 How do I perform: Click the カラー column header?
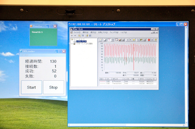102,79
